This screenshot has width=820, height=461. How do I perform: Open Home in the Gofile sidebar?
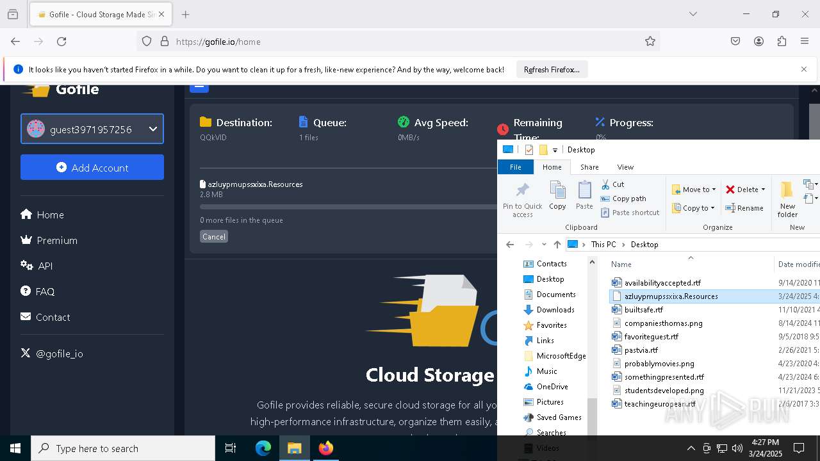click(42, 214)
